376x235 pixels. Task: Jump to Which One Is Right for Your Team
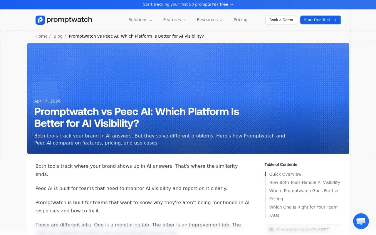[303, 207]
